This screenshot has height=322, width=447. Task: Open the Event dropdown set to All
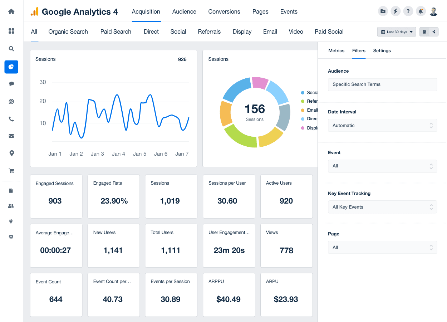(382, 166)
